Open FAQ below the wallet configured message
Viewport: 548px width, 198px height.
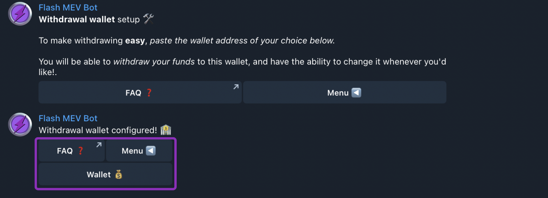(x=71, y=151)
